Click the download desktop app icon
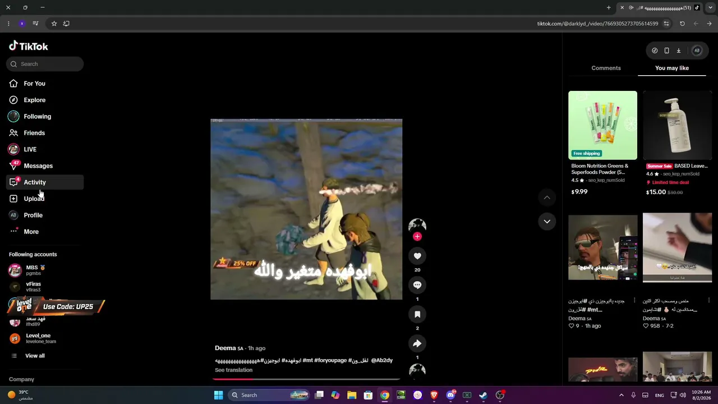This screenshot has width=718, height=404. coord(678,50)
